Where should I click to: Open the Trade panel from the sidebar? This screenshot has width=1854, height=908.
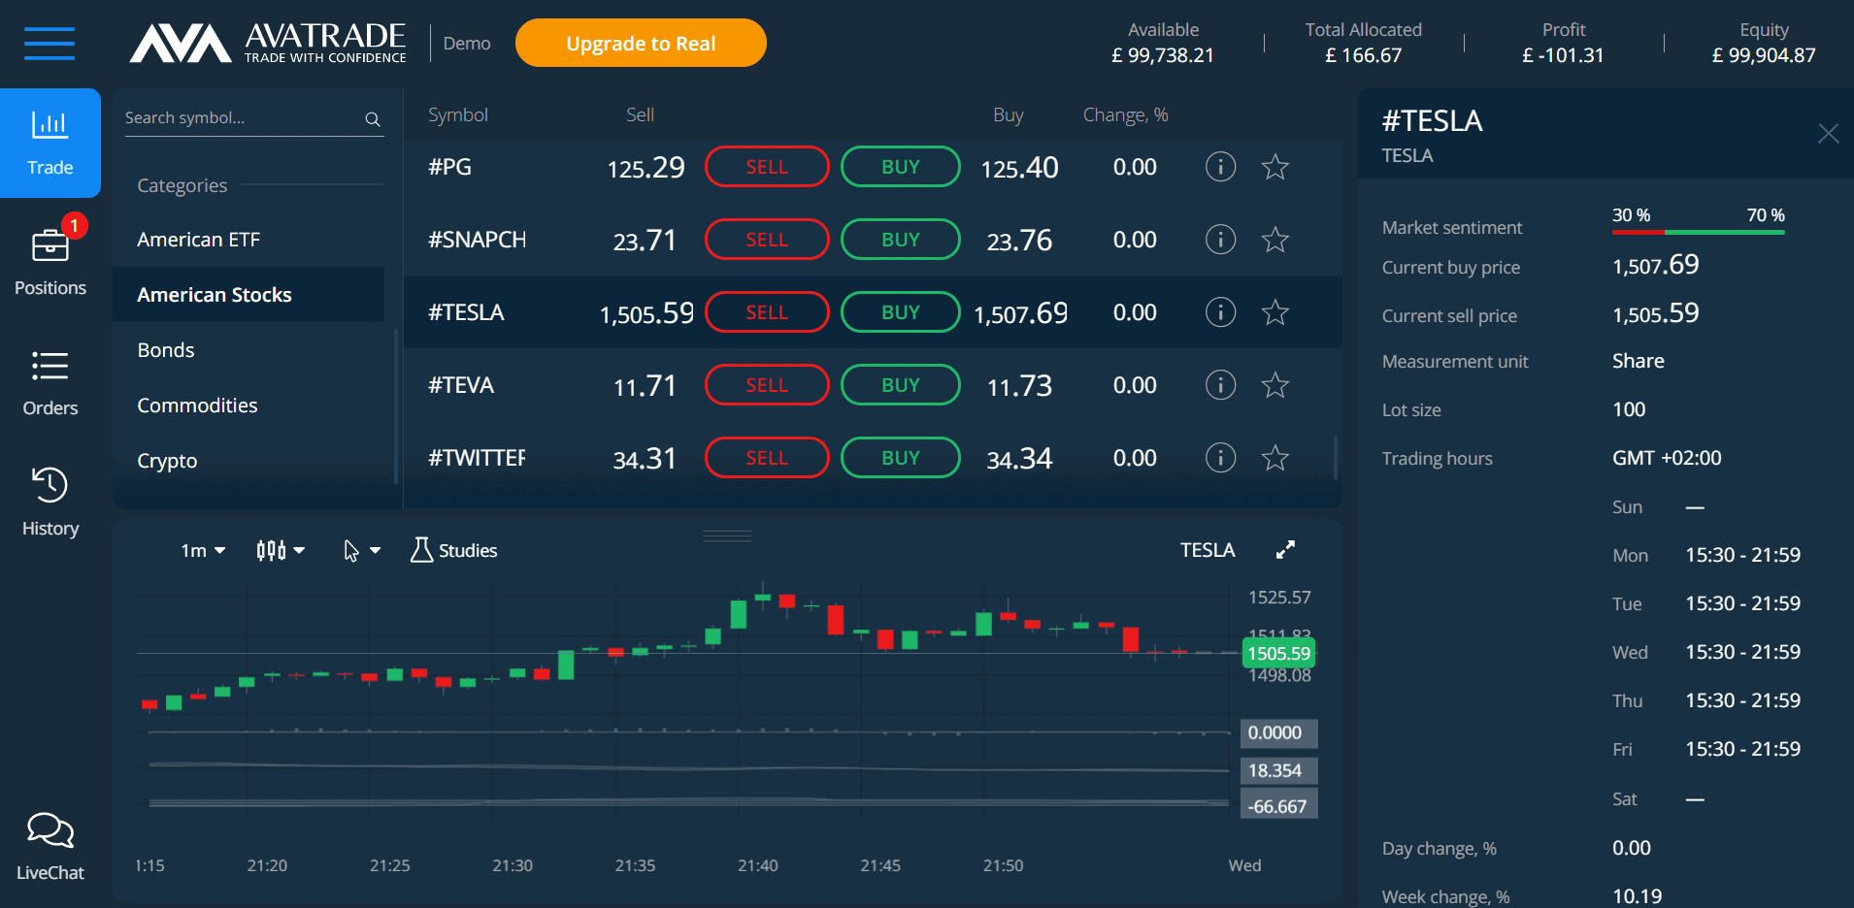coord(50,143)
